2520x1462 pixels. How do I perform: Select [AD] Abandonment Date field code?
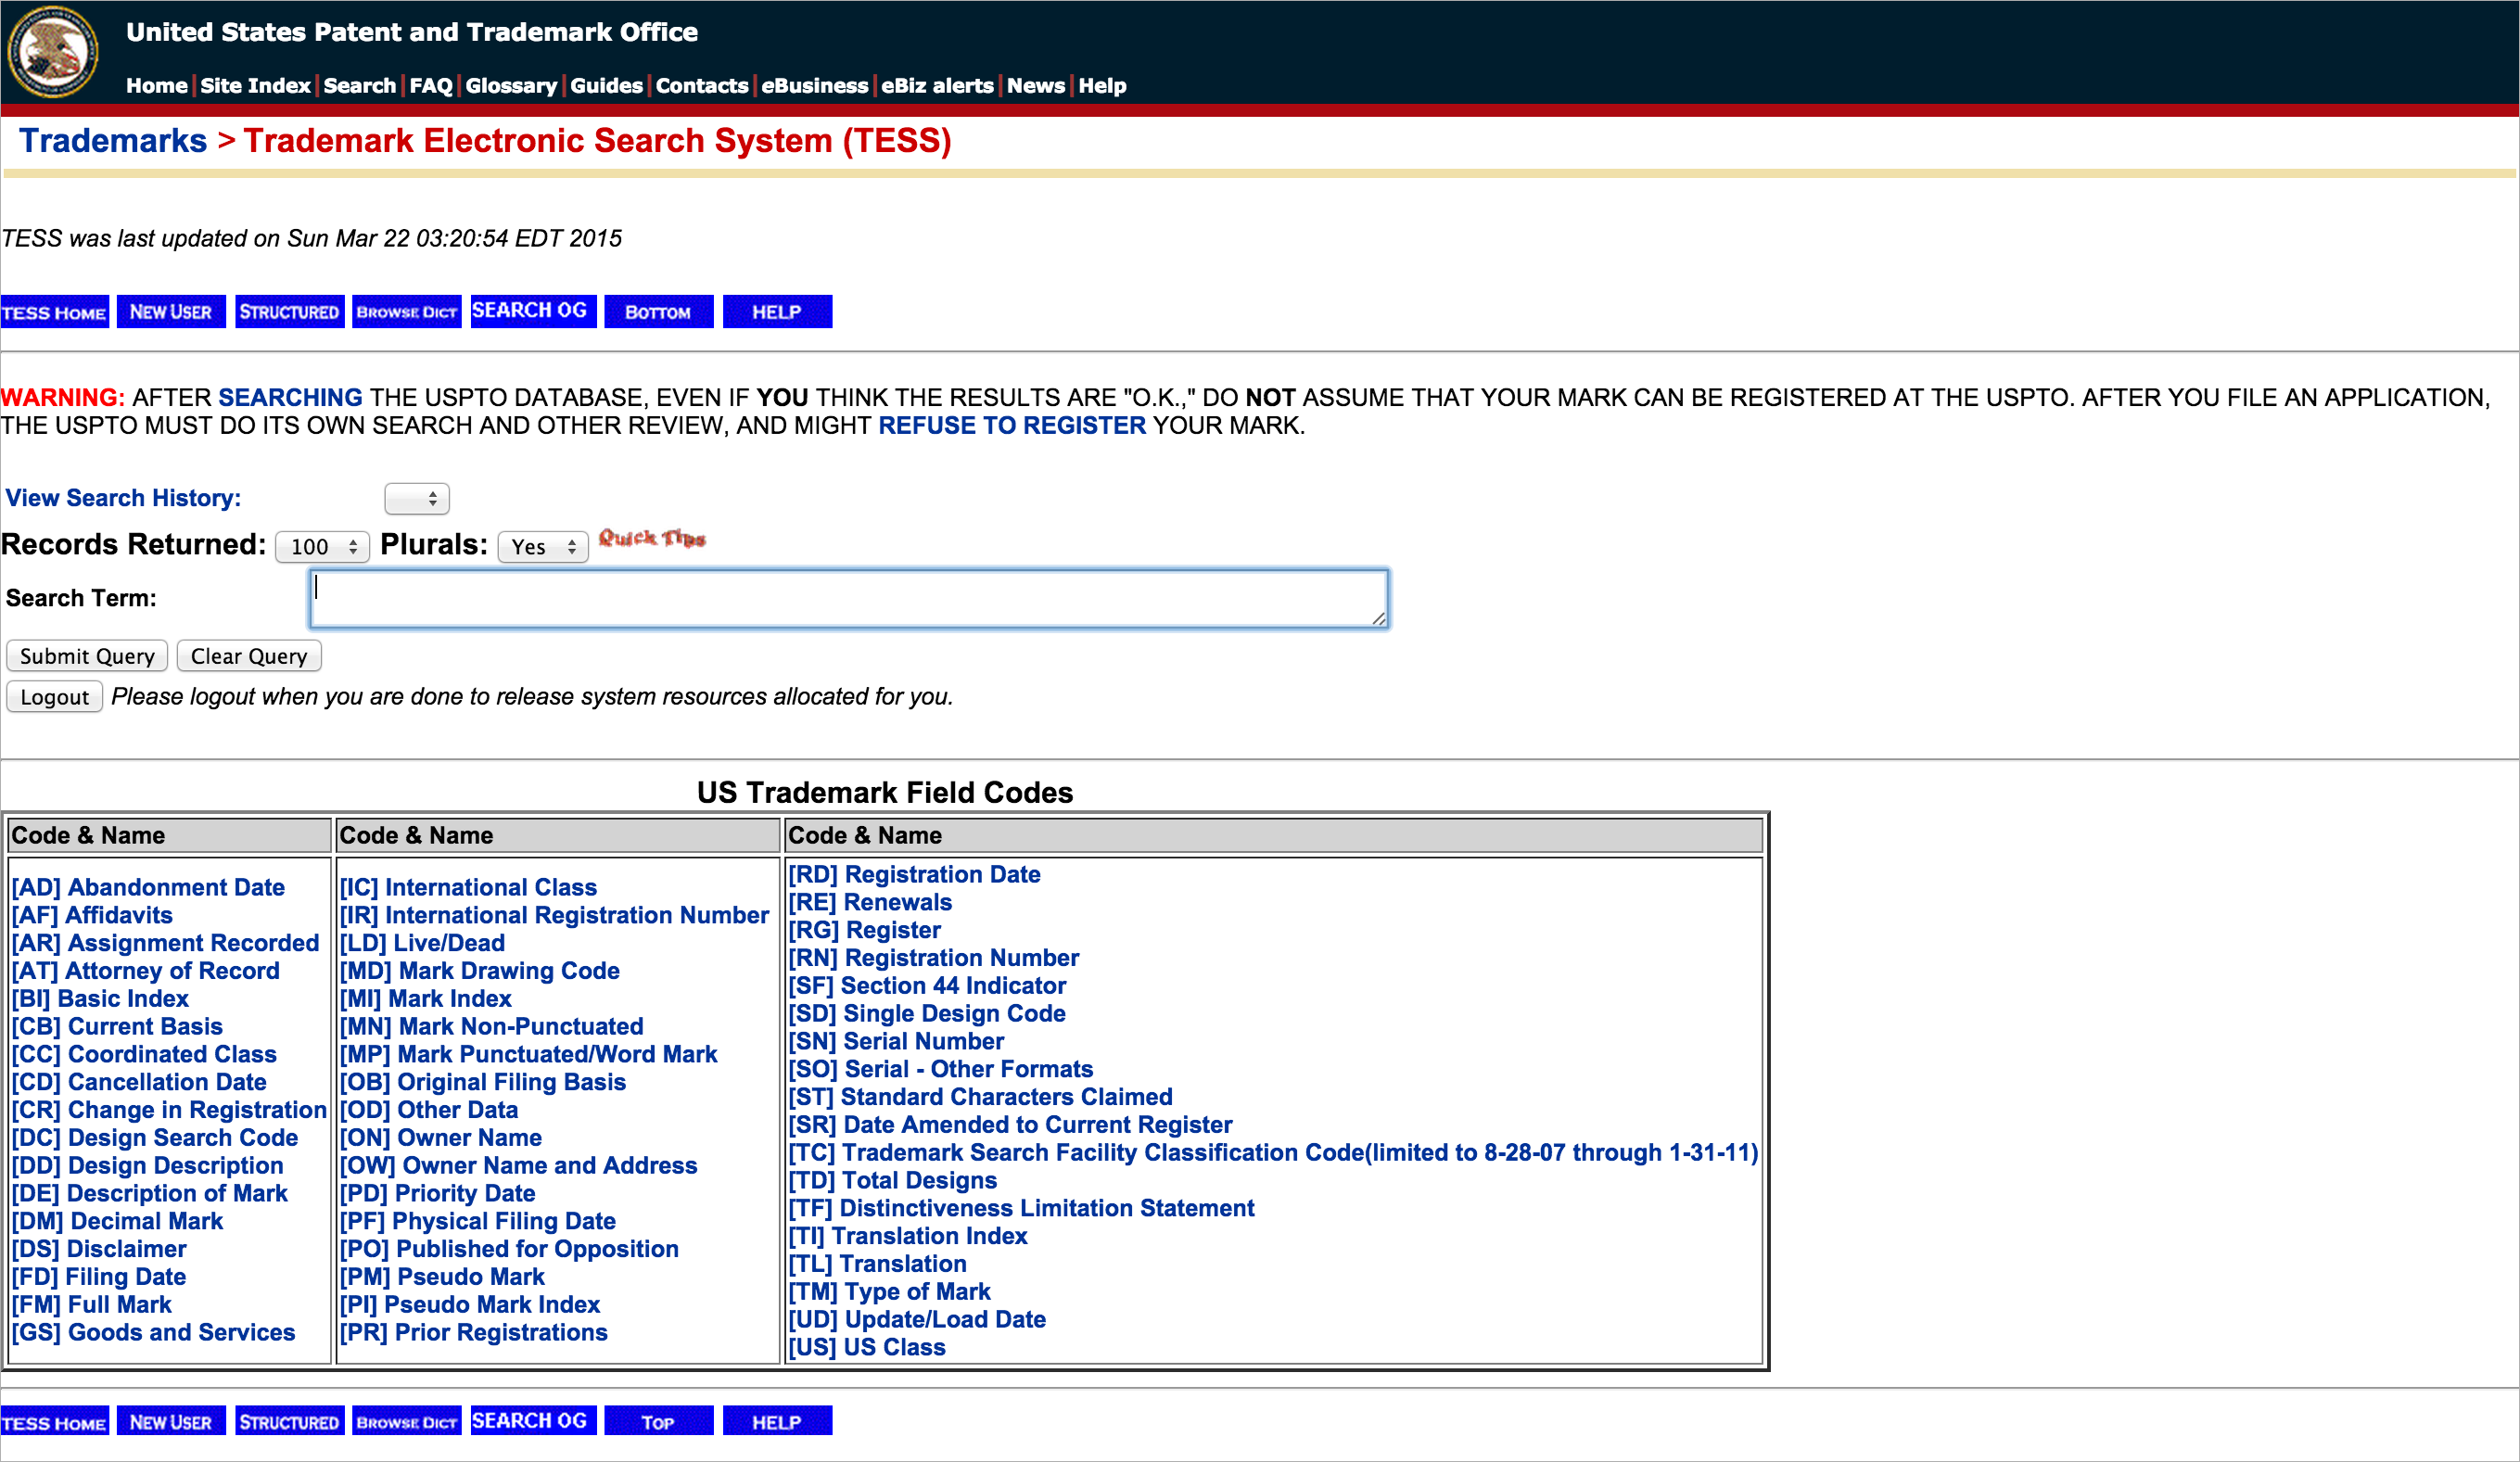click(148, 888)
